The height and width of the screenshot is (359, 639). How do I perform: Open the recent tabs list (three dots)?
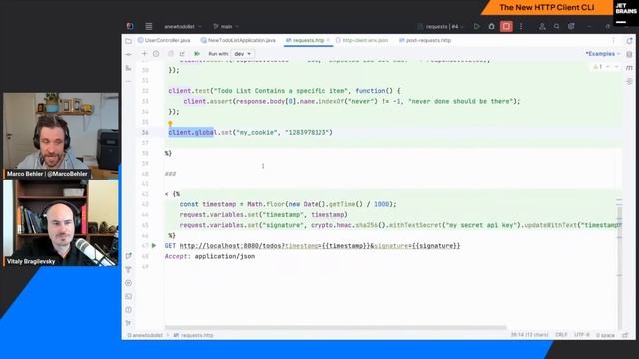click(613, 40)
